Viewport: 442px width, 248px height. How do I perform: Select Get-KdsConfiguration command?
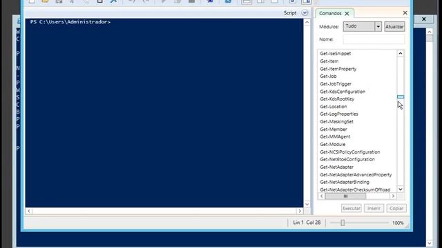tap(343, 92)
